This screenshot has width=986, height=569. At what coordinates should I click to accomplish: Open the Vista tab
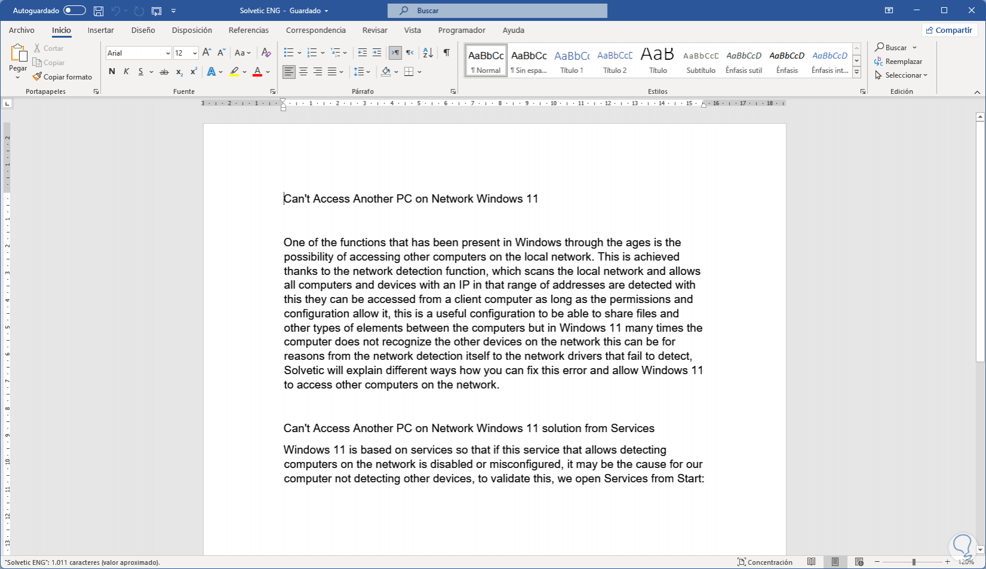pyautogui.click(x=412, y=30)
